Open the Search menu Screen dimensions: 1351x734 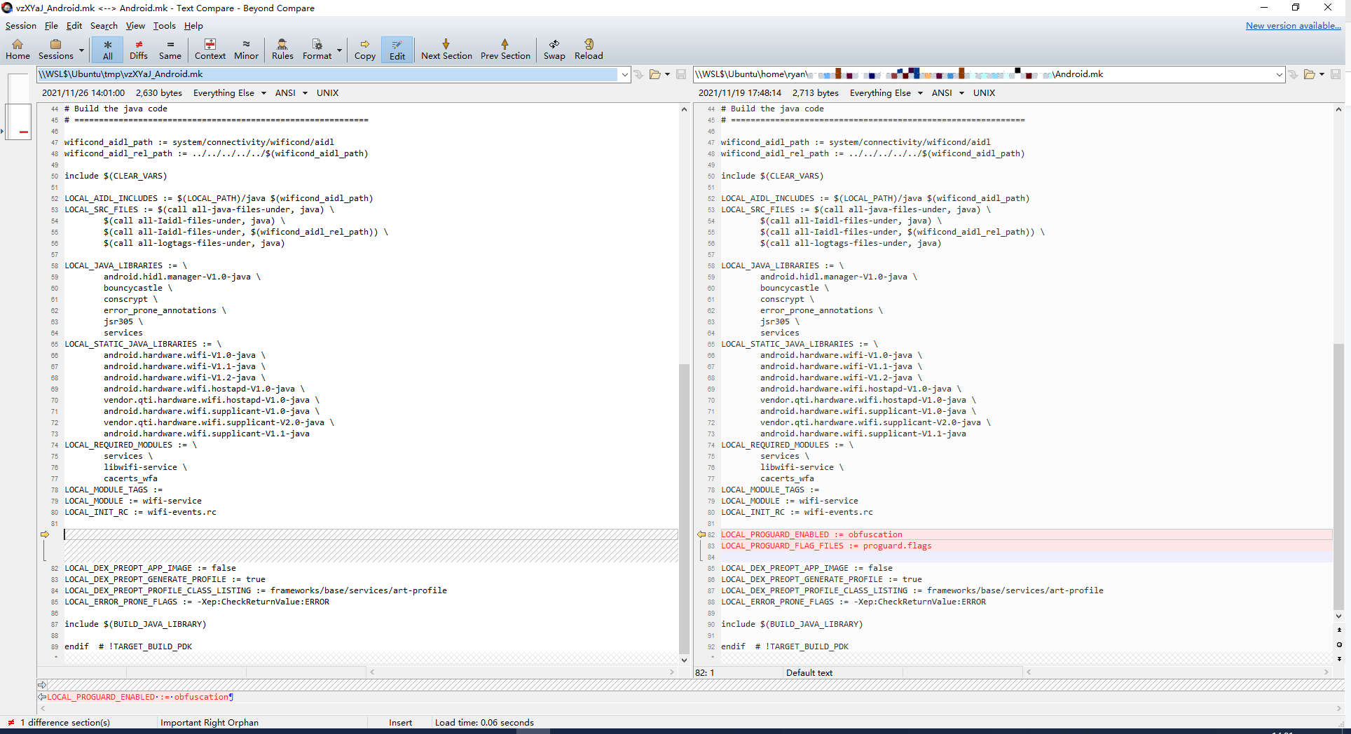104,26
